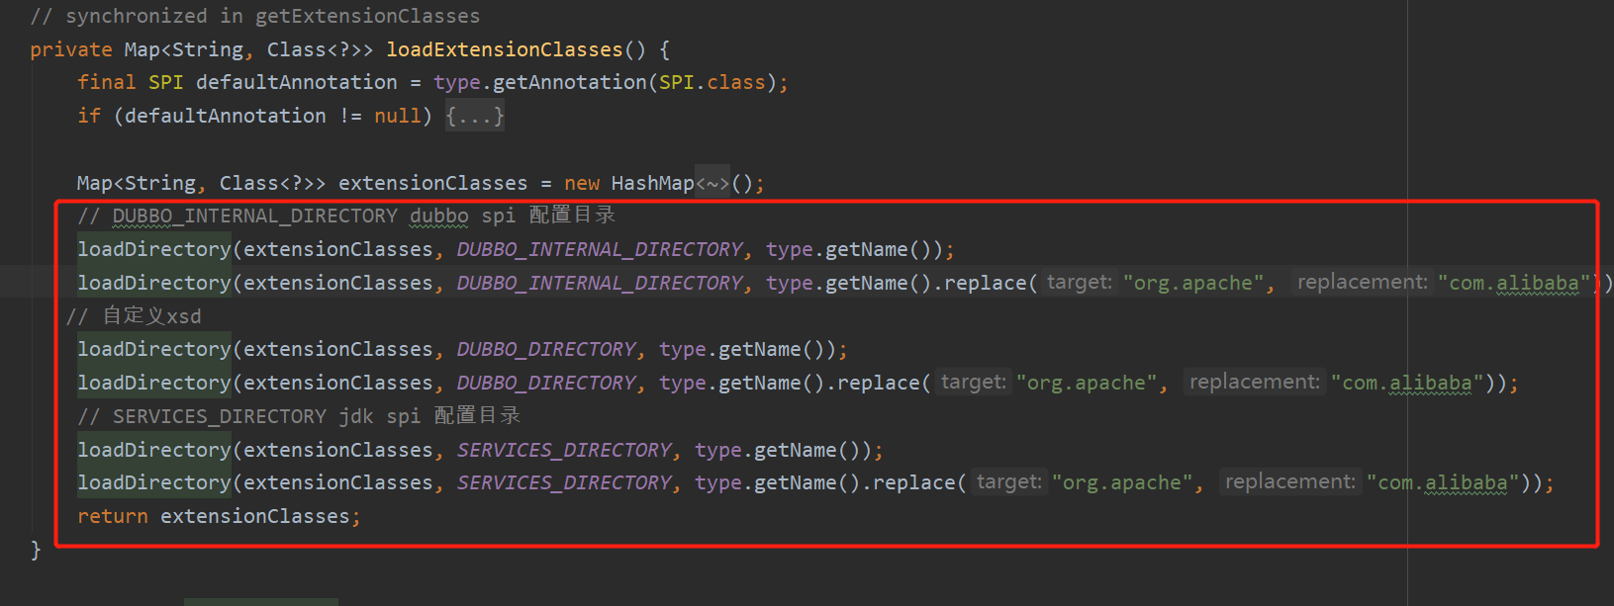This screenshot has width=1614, height=606.
Task: Click "com.alibaba" string on DUBBO_DIRECTORY replace line
Action: (1412, 383)
